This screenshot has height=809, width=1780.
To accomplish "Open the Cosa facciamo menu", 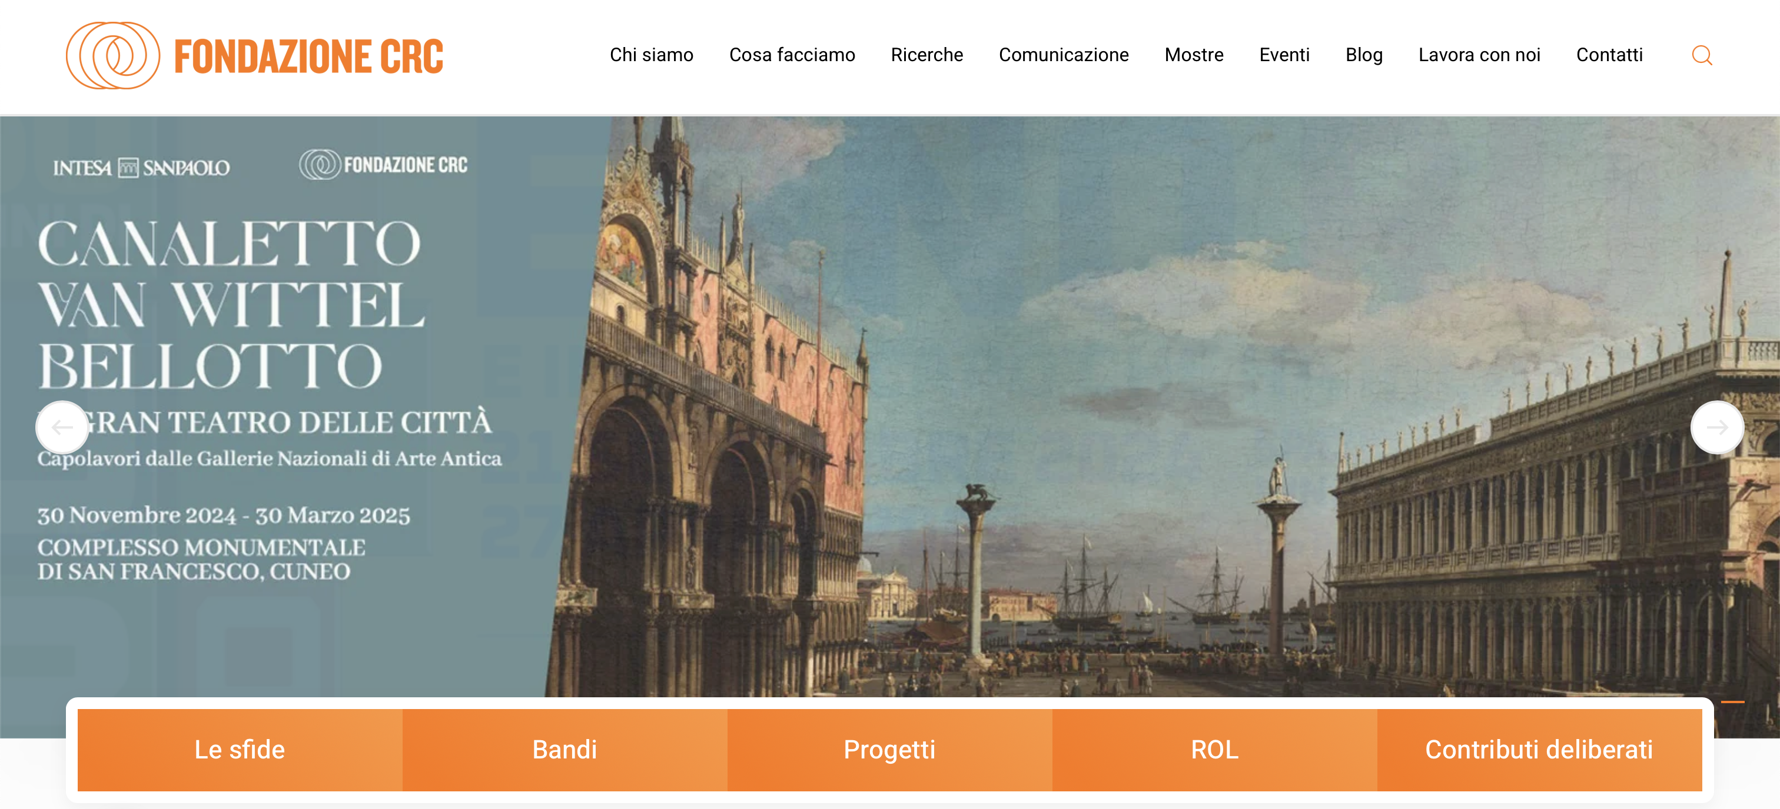I will [x=792, y=55].
